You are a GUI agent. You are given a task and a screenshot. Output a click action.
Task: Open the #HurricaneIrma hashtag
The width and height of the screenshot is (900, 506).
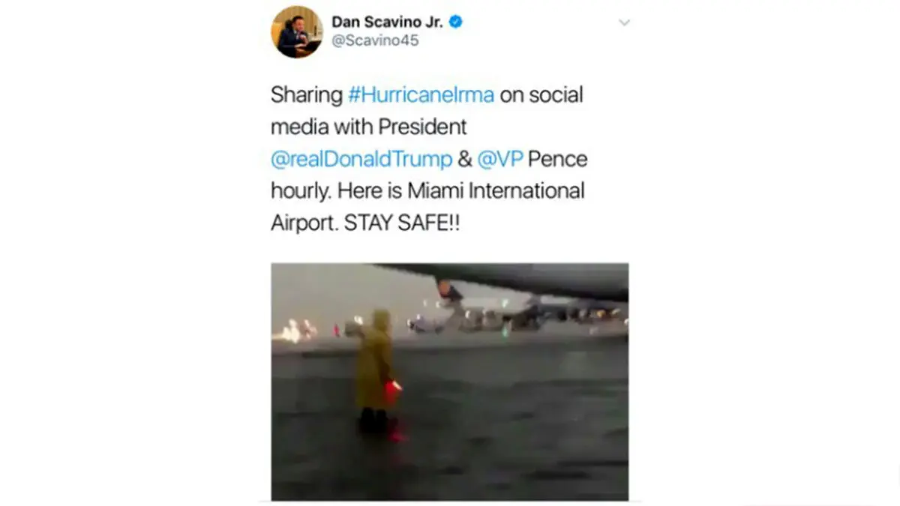(x=421, y=95)
